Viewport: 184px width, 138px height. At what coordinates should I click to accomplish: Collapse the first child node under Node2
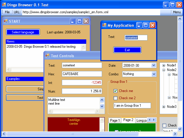pos(169,74)
